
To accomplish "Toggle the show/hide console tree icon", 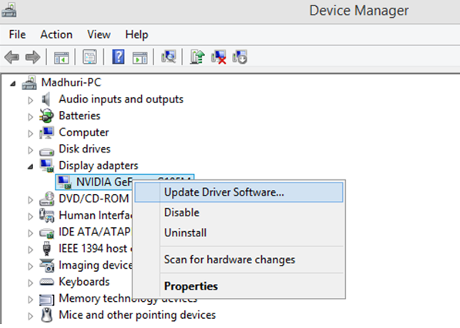I will point(62,58).
